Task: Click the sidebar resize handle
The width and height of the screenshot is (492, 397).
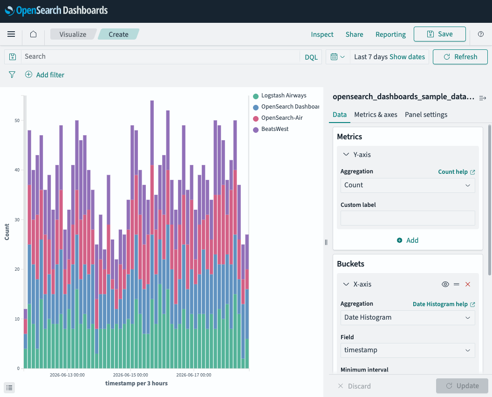Action: [326, 242]
